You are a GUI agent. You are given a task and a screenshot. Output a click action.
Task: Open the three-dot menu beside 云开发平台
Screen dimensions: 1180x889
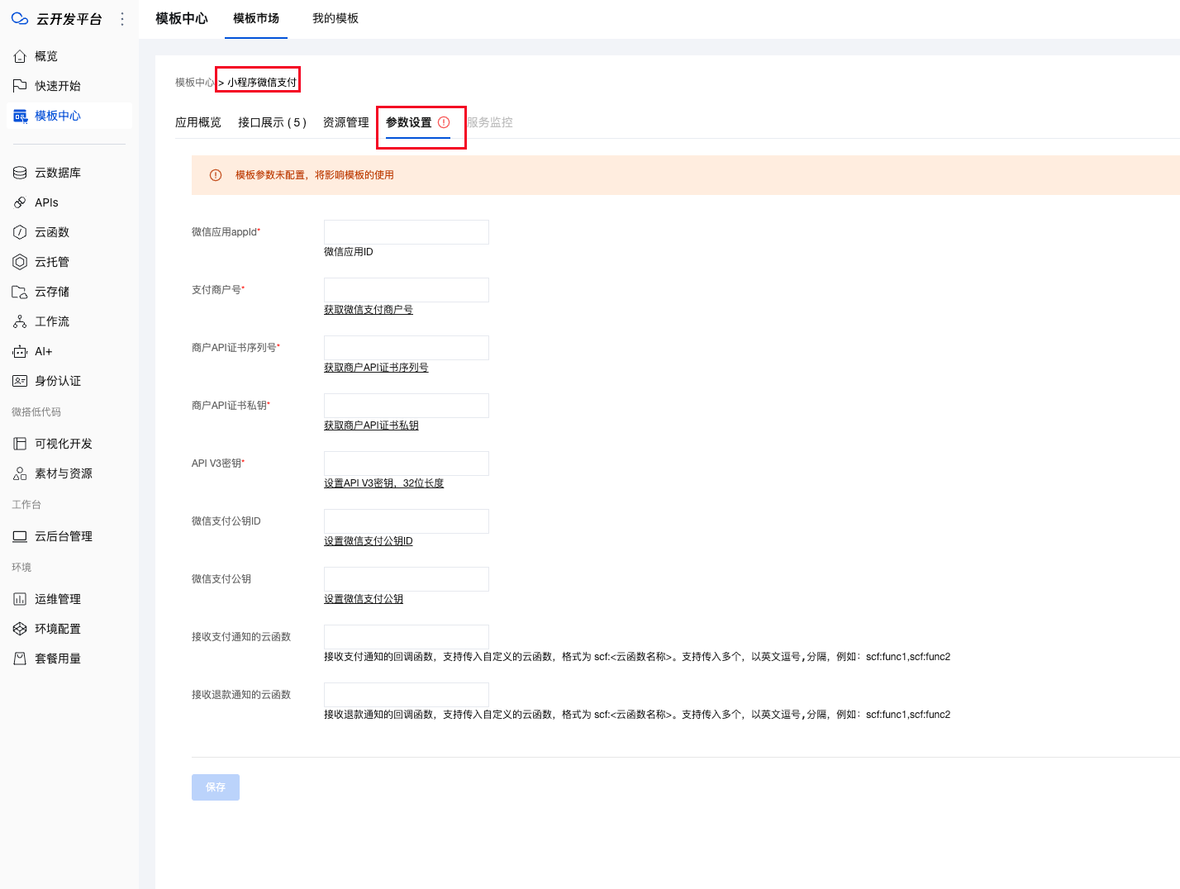(x=122, y=19)
